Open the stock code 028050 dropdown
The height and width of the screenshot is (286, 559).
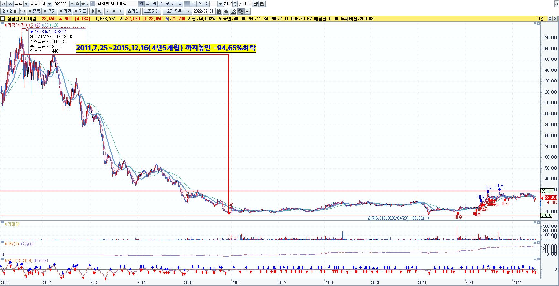pos(72,4)
